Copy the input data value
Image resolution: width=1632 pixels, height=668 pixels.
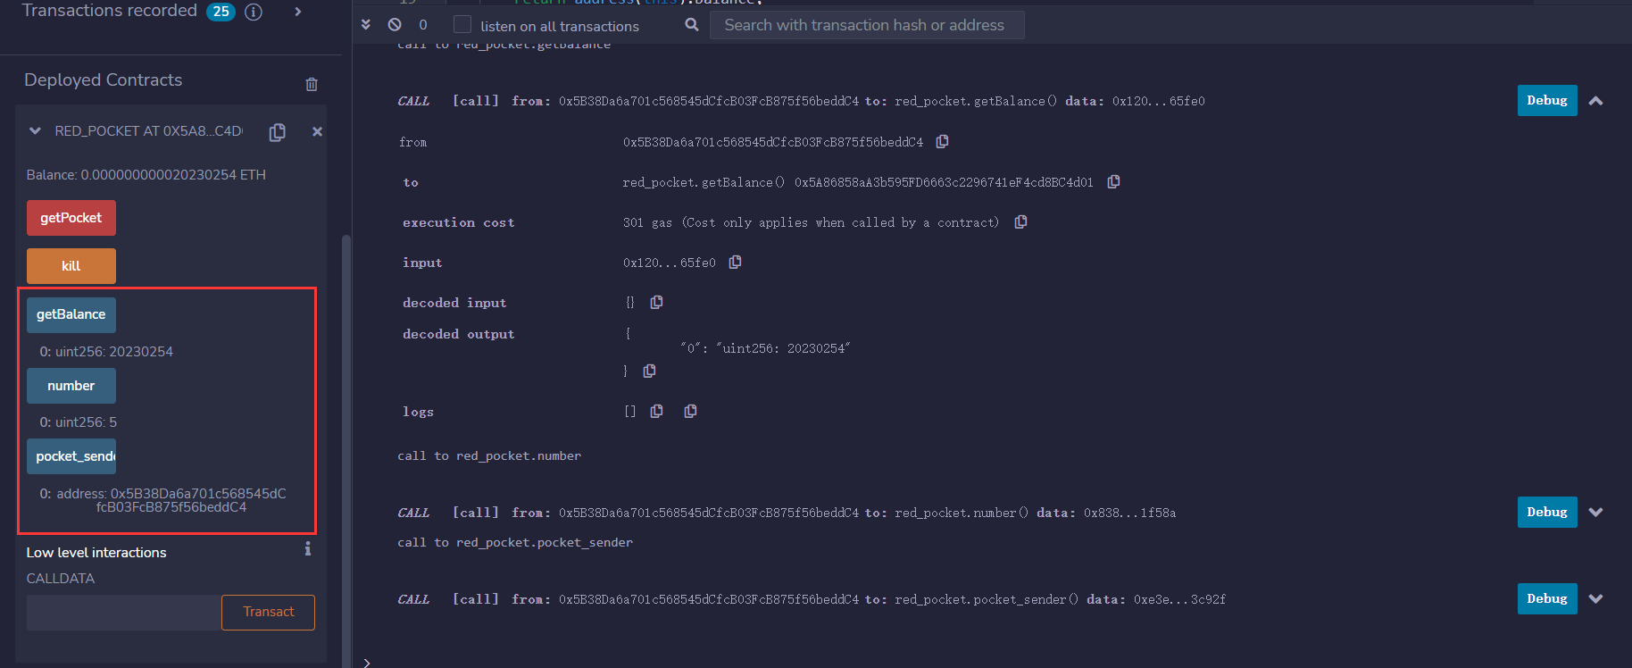[x=735, y=262]
